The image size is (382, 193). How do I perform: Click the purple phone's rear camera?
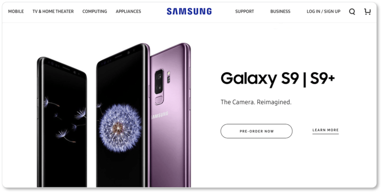click(159, 81)
